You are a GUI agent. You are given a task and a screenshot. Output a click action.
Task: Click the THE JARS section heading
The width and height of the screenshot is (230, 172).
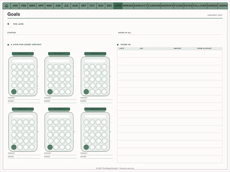[x=18, y=24]
